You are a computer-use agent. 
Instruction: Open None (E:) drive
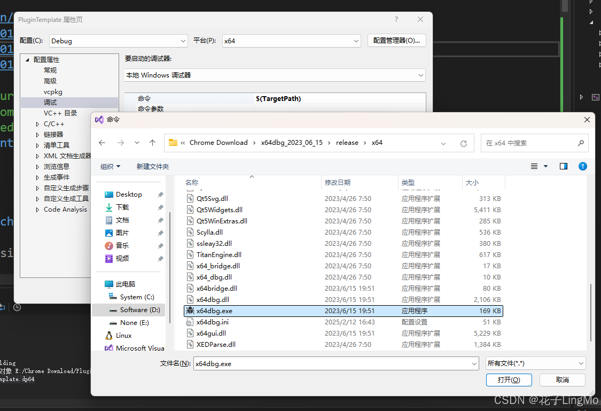(x=134, y=323)
